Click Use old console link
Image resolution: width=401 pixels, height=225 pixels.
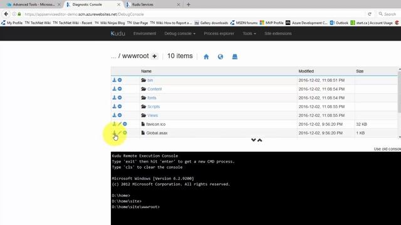[387, 149]
